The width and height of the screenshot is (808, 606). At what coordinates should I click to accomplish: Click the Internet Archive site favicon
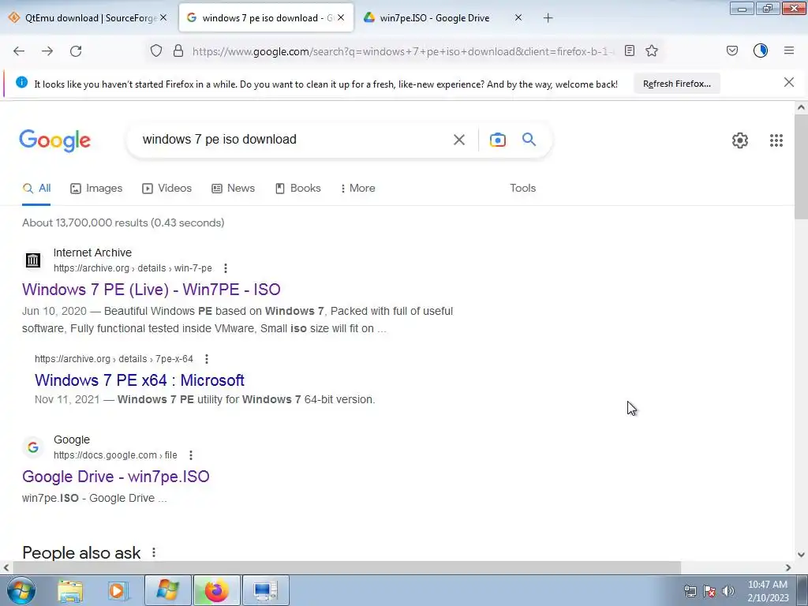click(33, 260)
